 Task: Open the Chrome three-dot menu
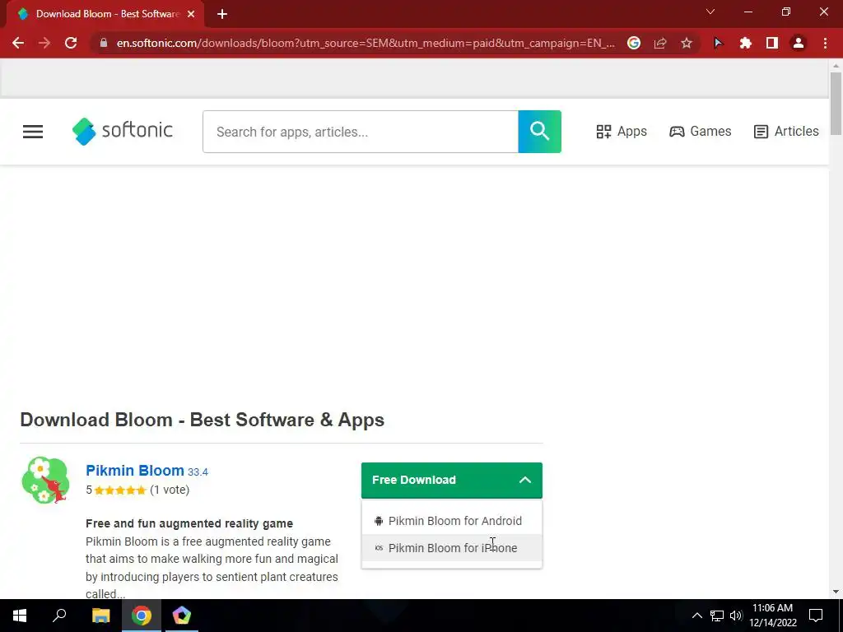(x=825, y=43)
